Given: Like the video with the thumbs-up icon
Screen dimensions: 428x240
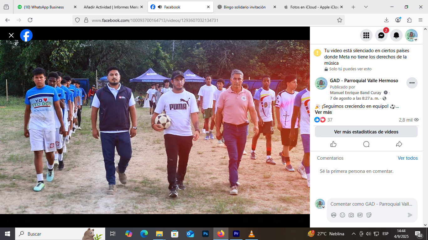Looking at the screenshot, I should pos(333,144).
